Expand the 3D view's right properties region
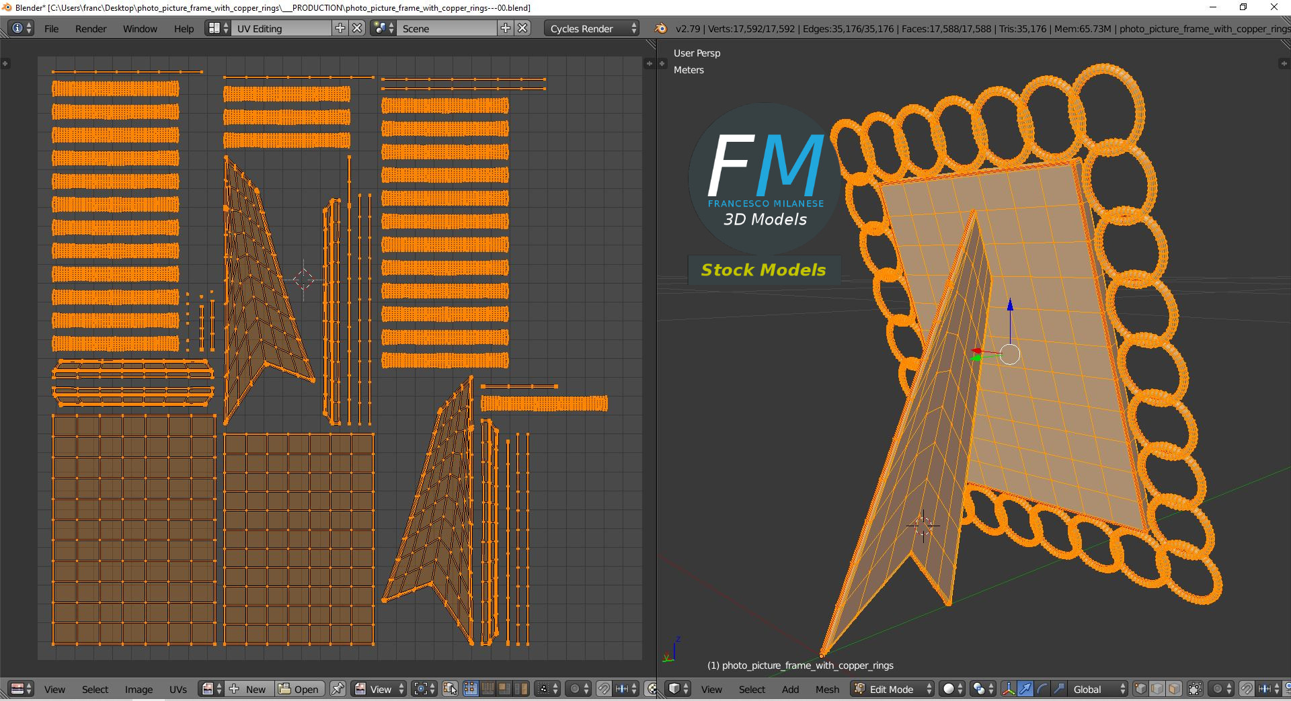The height and width of the screenshot is (701, 1291). point(1284,63)
